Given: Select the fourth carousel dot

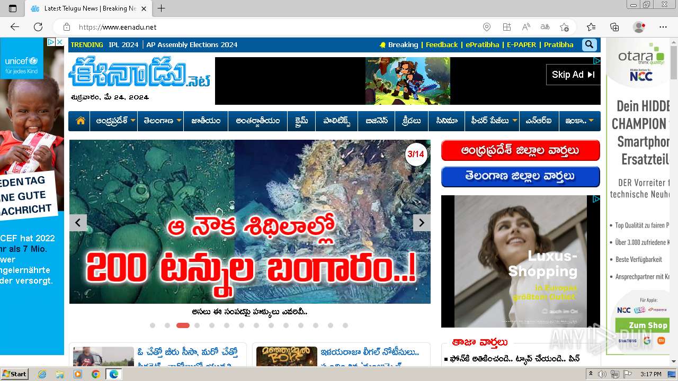Looking at the screenshot, I should point(197,325).
